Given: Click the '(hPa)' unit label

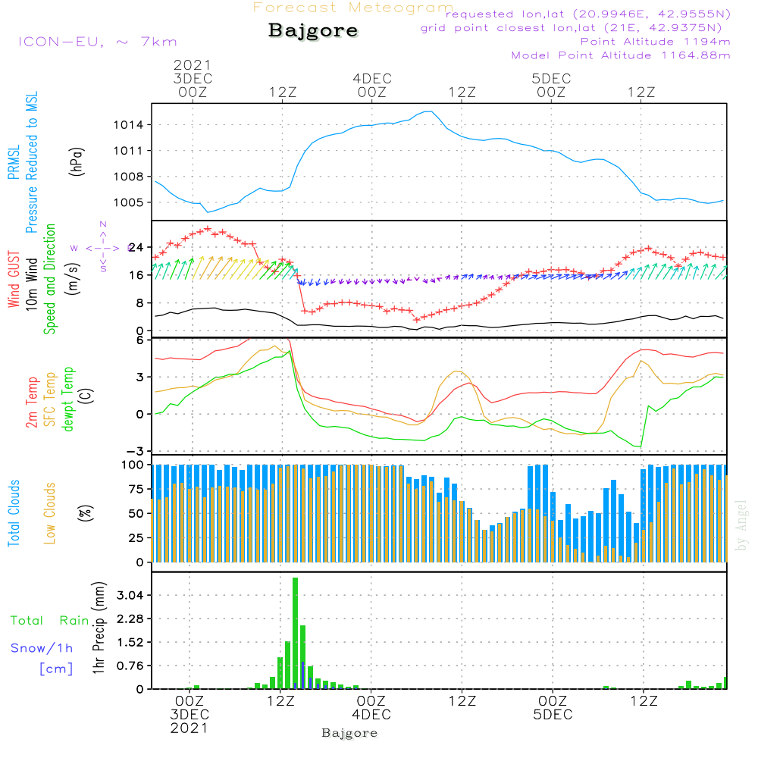Looking at the screenshot, I should pos(77,161).
